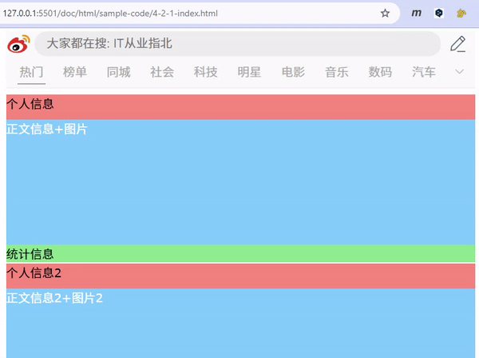Bookmark this page with the star icon
This screenshot has height=358, width=479.
pos(385,14)
